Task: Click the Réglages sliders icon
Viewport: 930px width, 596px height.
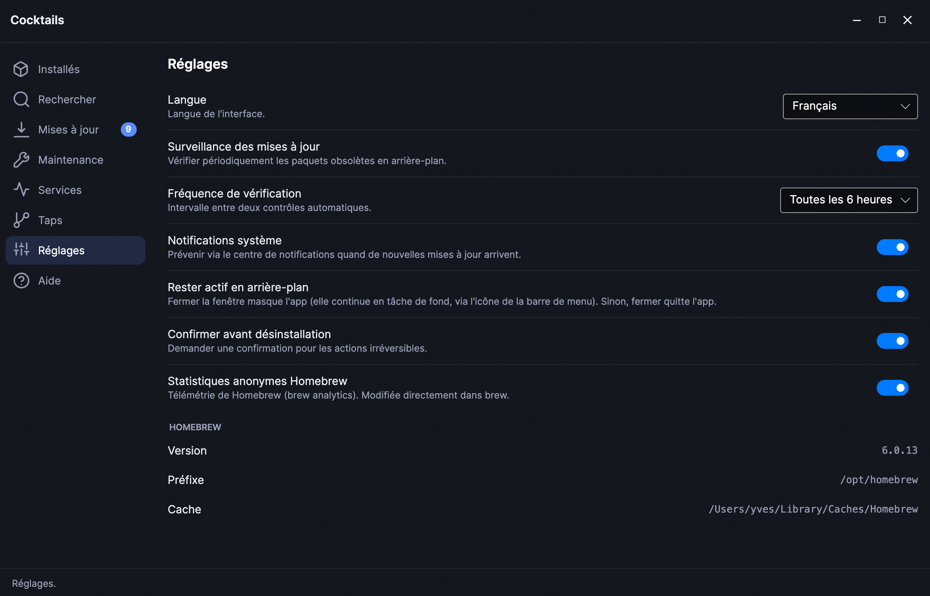Action: (x=21, y=250)
